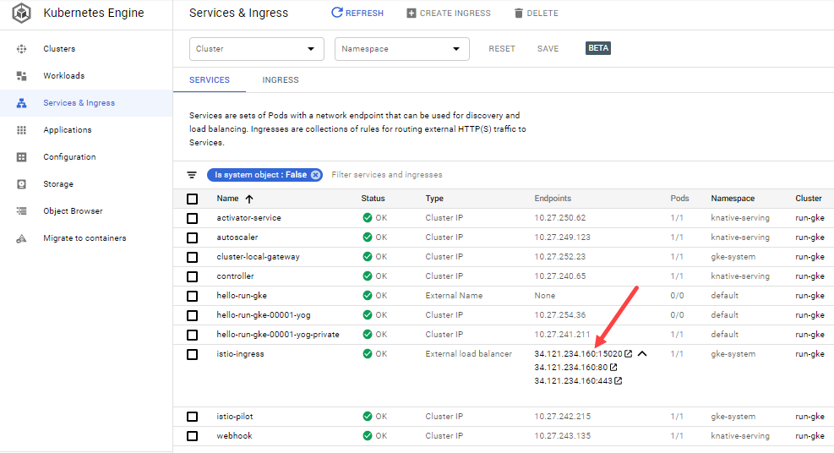Remove the Is system object filter chip
The width and height of the screenshot is (834, 453).
315,175
